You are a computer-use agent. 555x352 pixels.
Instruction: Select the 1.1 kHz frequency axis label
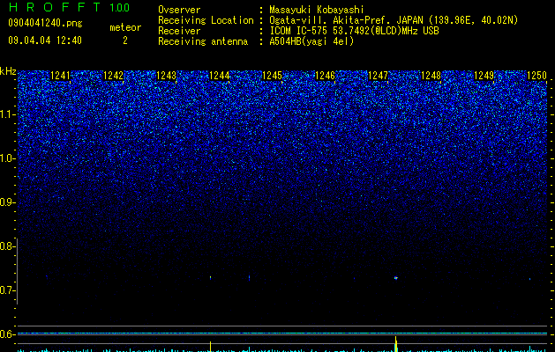point(8,114)
